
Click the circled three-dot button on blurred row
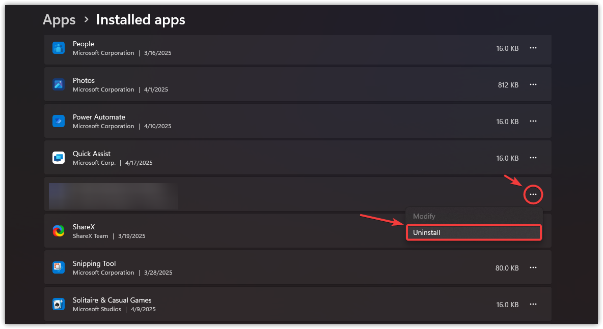(x=533, y=194)
